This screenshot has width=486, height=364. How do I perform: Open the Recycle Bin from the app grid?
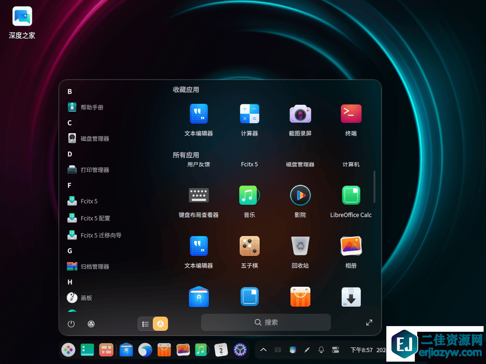tap(300, 246)
